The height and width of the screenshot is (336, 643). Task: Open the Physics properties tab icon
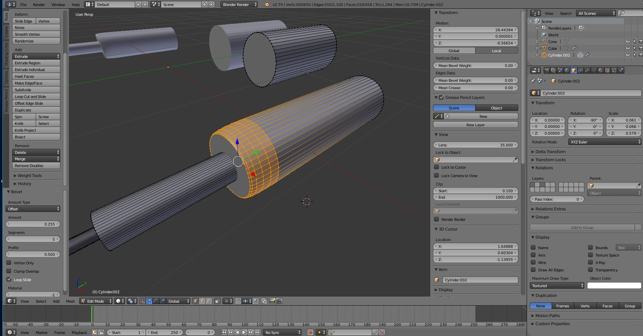click(621, 70)
